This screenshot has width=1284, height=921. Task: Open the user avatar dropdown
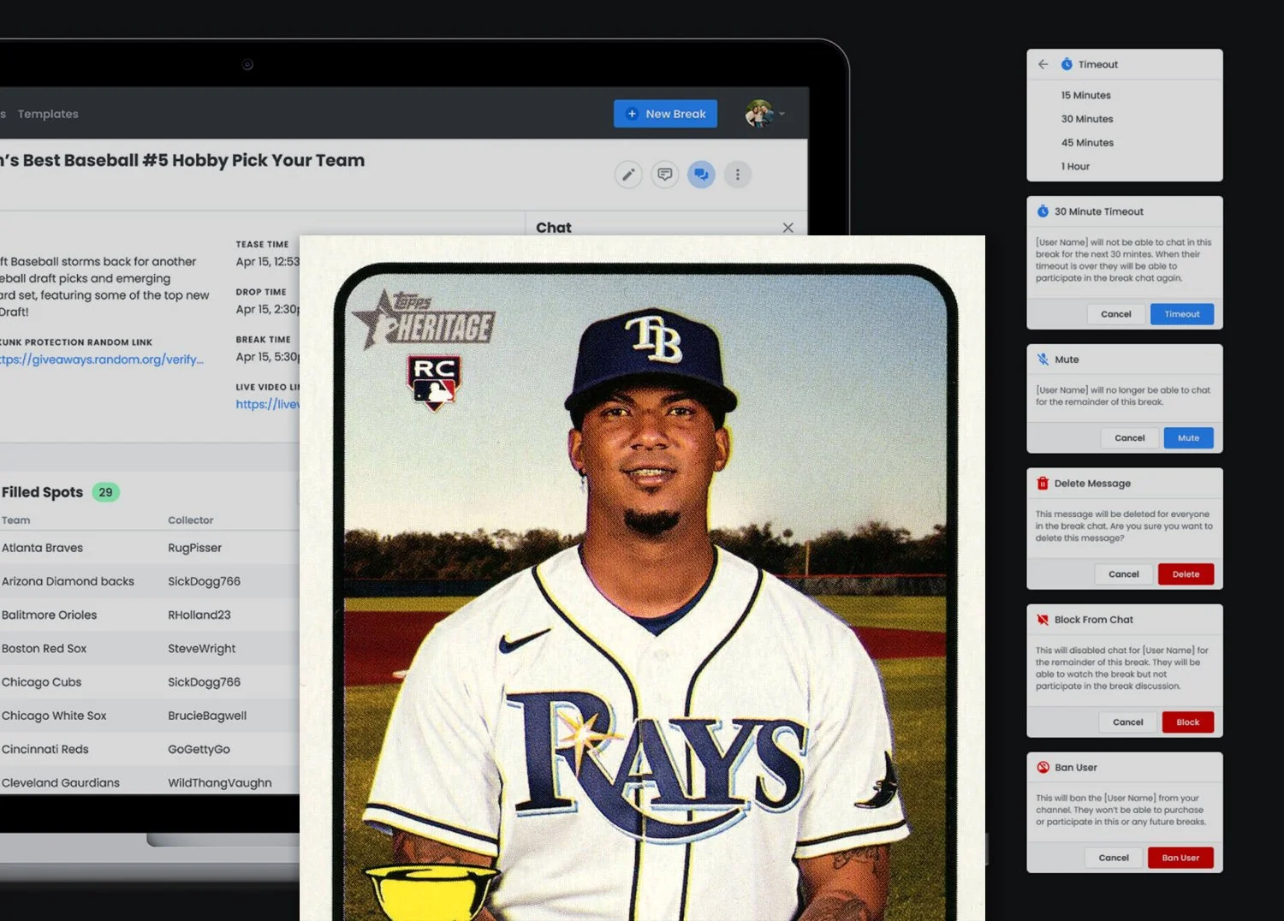[765, 114]
